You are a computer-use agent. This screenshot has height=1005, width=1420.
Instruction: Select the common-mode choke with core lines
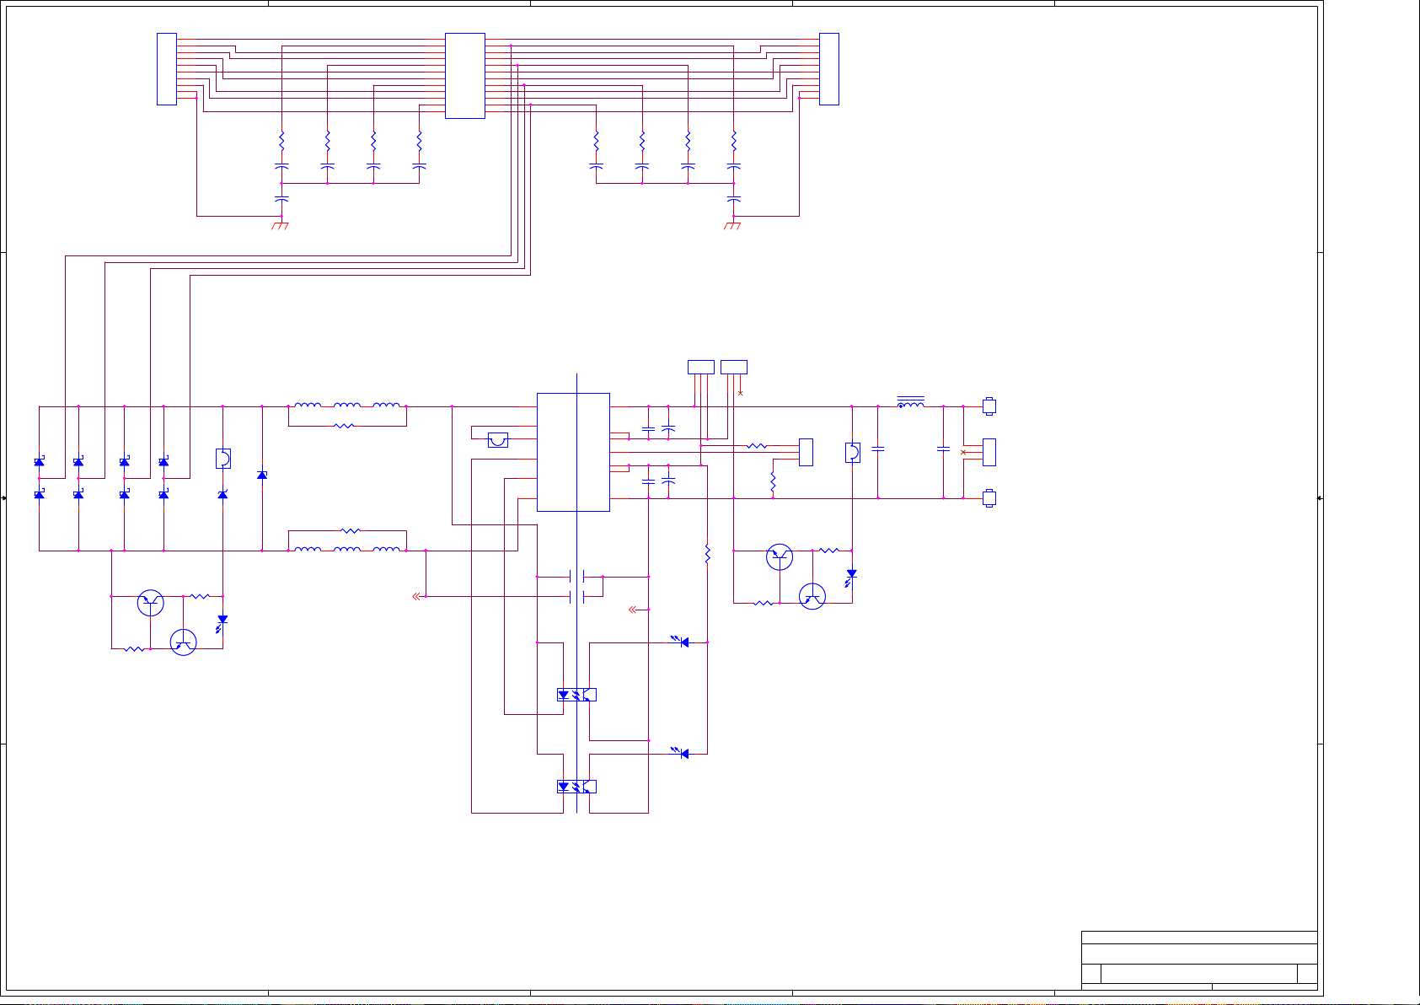tap(911, 402)
